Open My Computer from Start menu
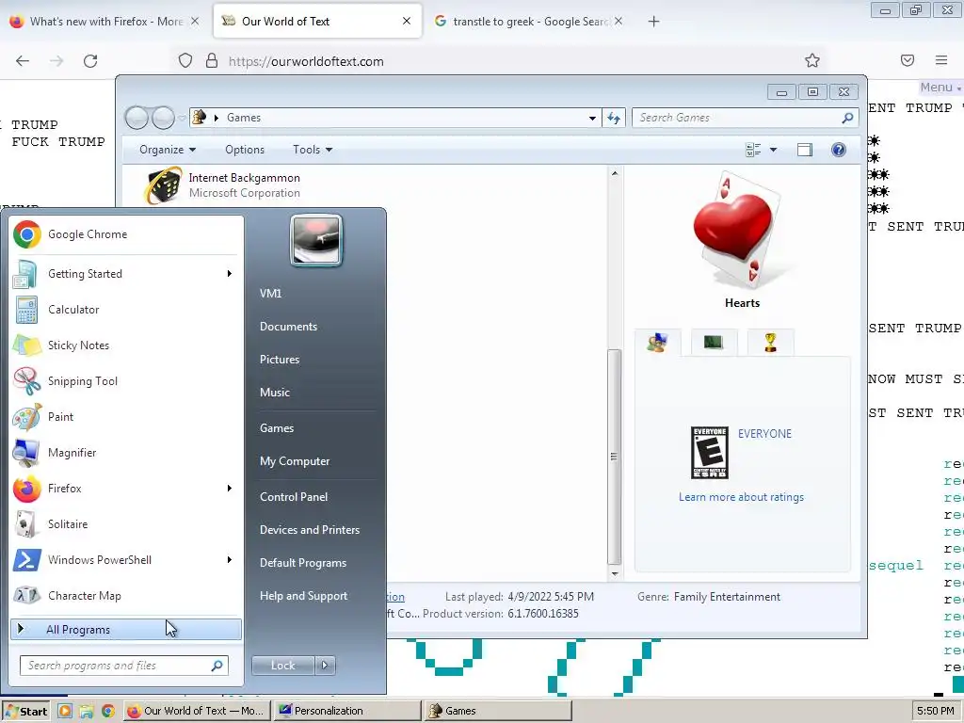964x723 pixels. point(295,461)
